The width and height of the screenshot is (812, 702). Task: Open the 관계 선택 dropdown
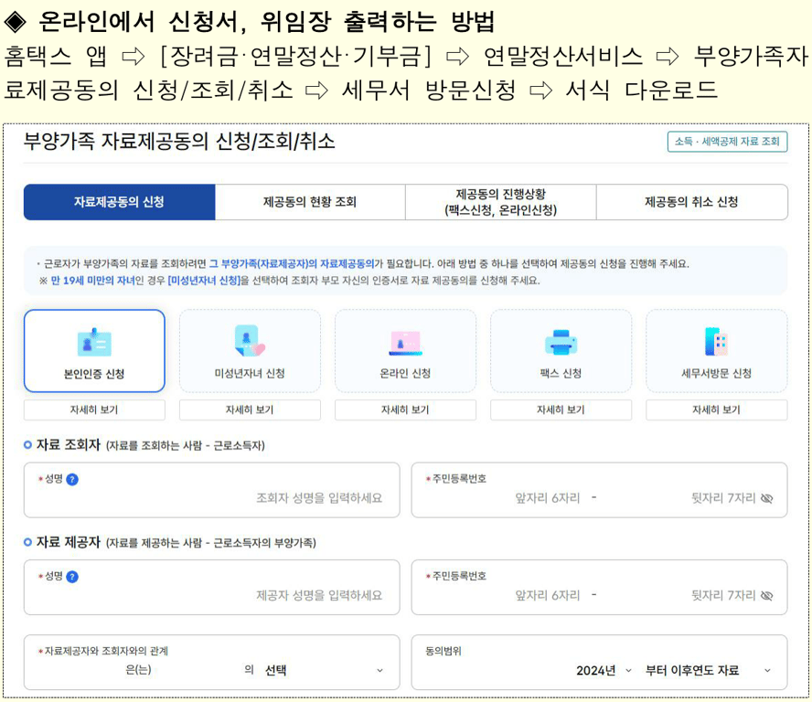tap(325, 670)
